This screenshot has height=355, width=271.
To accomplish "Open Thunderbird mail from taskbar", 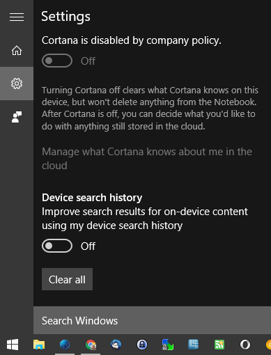I will click(x=116, y=345).
